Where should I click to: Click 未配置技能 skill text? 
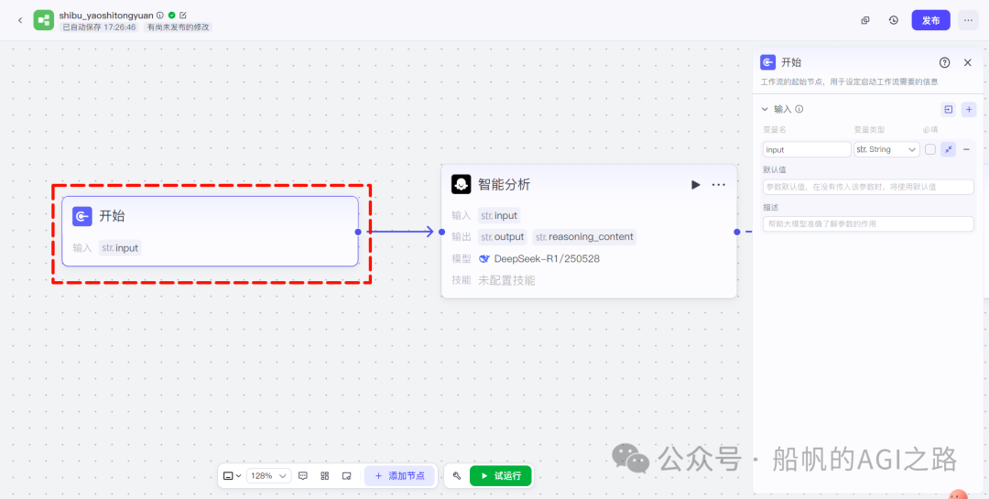tap(506, 280)
